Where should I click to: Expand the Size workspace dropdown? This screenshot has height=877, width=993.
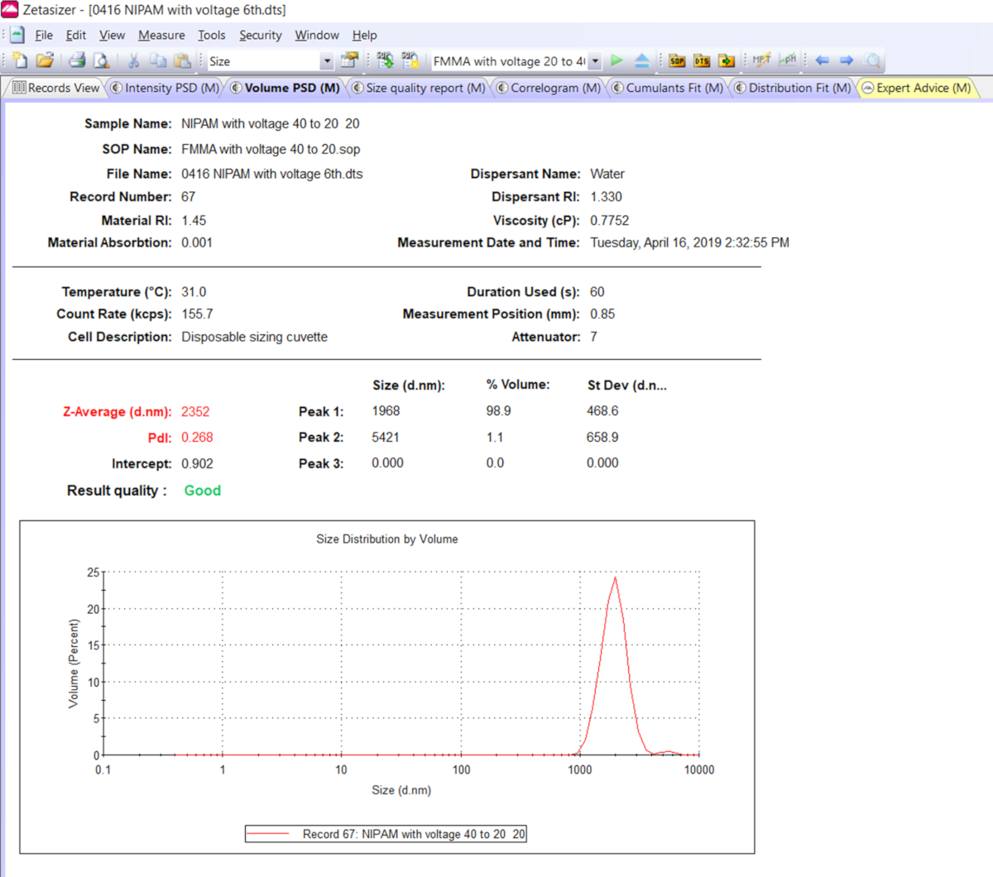click(x=327, y=61)
